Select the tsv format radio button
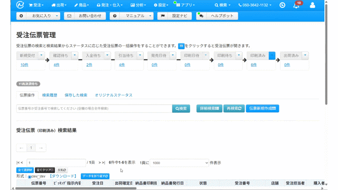This screenshot has width=338, height=190. tap(39, 177)
